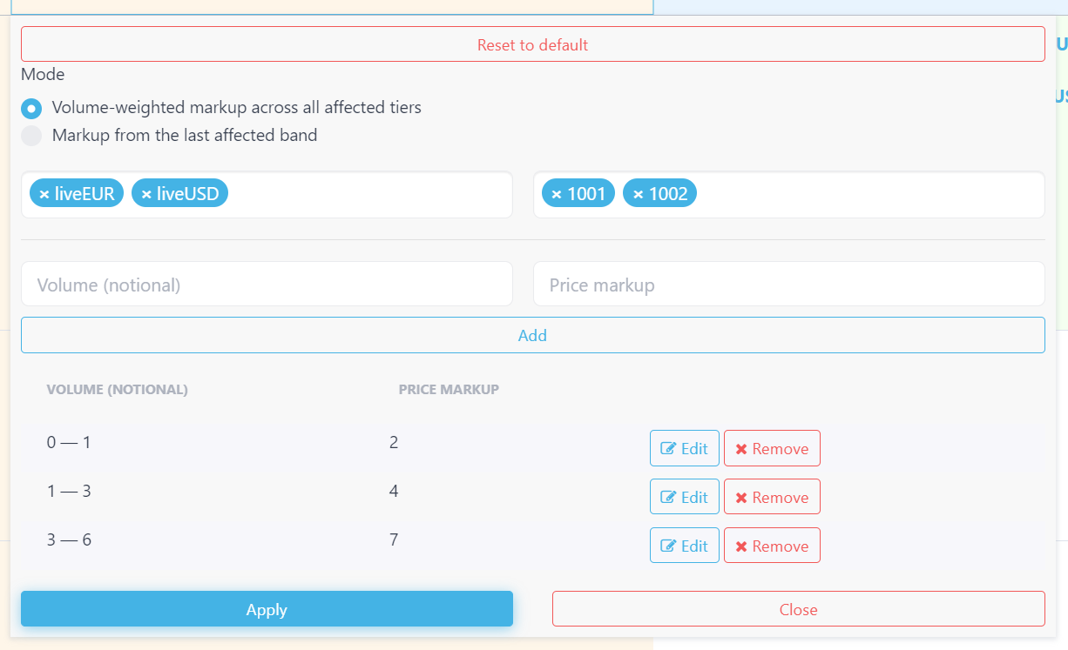1068x650 pixels.
Task: Click the Add button
Action: 533,335
